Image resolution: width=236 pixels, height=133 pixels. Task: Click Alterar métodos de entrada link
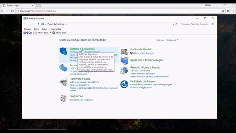pos(143,74)
